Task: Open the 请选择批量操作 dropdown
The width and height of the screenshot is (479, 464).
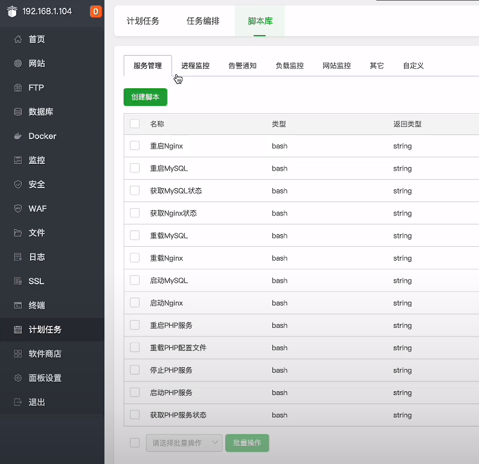Action: (x=184, y=443)
